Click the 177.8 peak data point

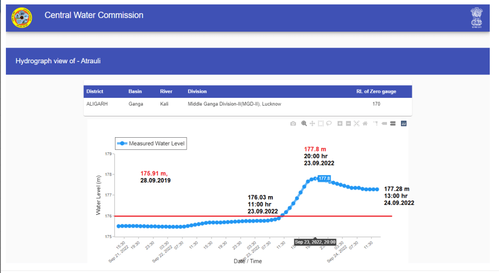click(x=316, y=179)
